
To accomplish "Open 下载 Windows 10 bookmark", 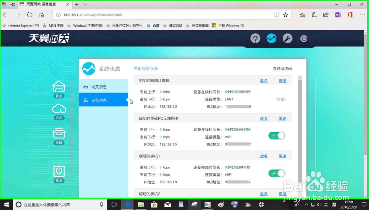I will [x=228, y=26].
